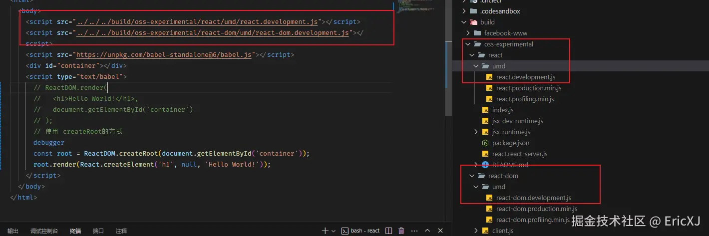Collapse the umd folder under react
The image size is (709, 236).
[x=476, y=66]
